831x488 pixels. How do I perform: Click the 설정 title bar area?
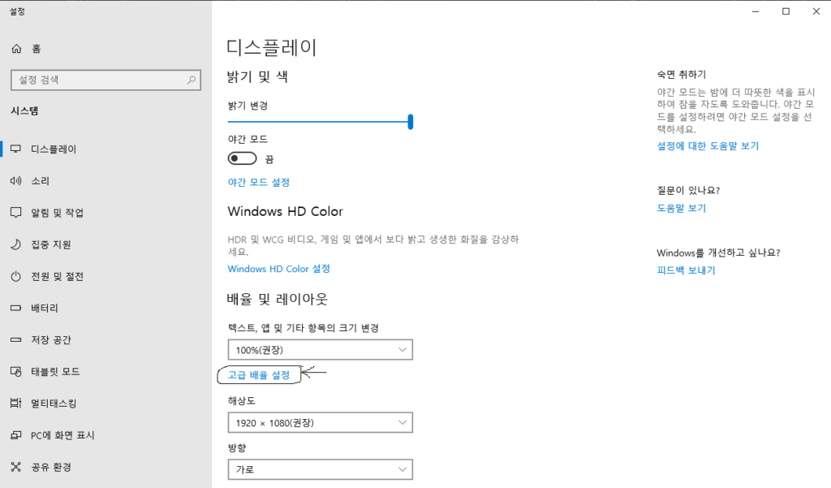click(18, 11)
